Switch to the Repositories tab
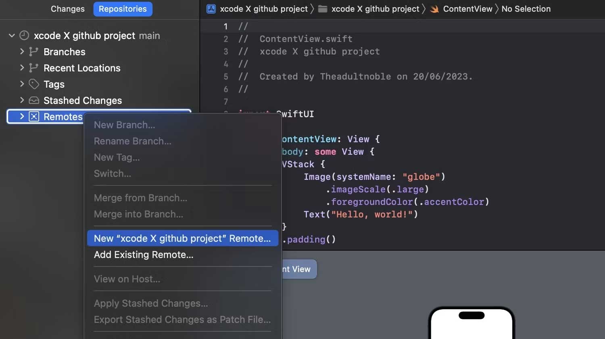This screenshot has height=339, width=605. tap(123, 9)
